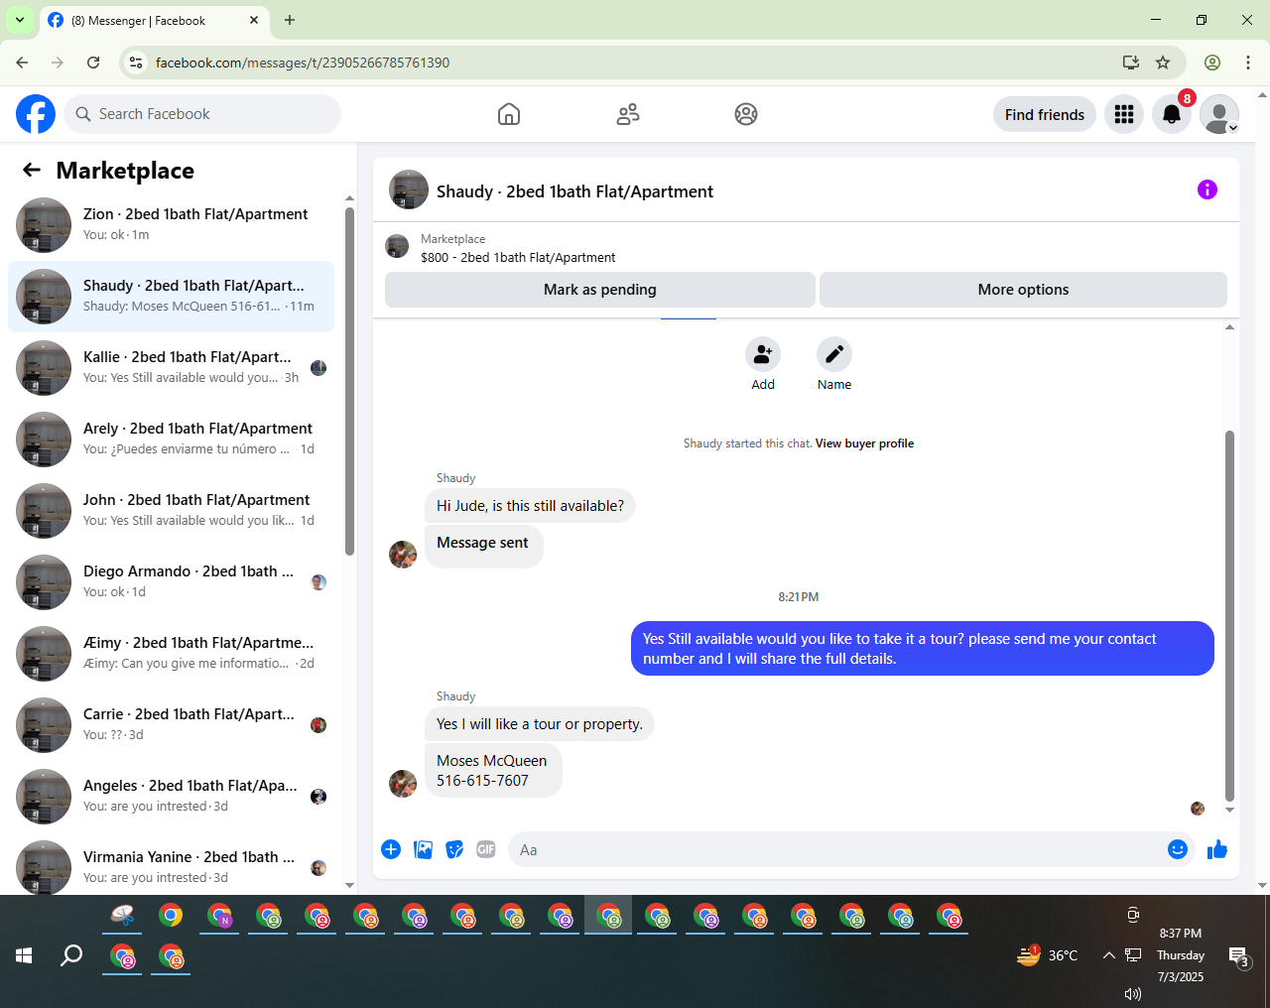Show hidden system tray icons

click(1109, 955)
